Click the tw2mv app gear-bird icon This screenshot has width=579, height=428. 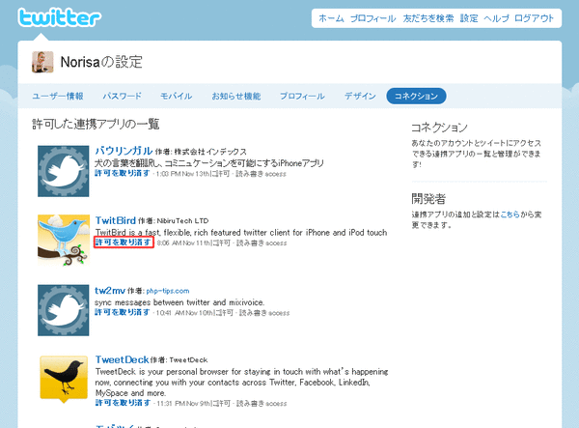coord(63,310)
